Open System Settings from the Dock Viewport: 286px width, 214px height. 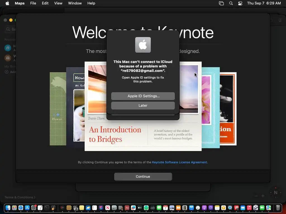point(34,208)
